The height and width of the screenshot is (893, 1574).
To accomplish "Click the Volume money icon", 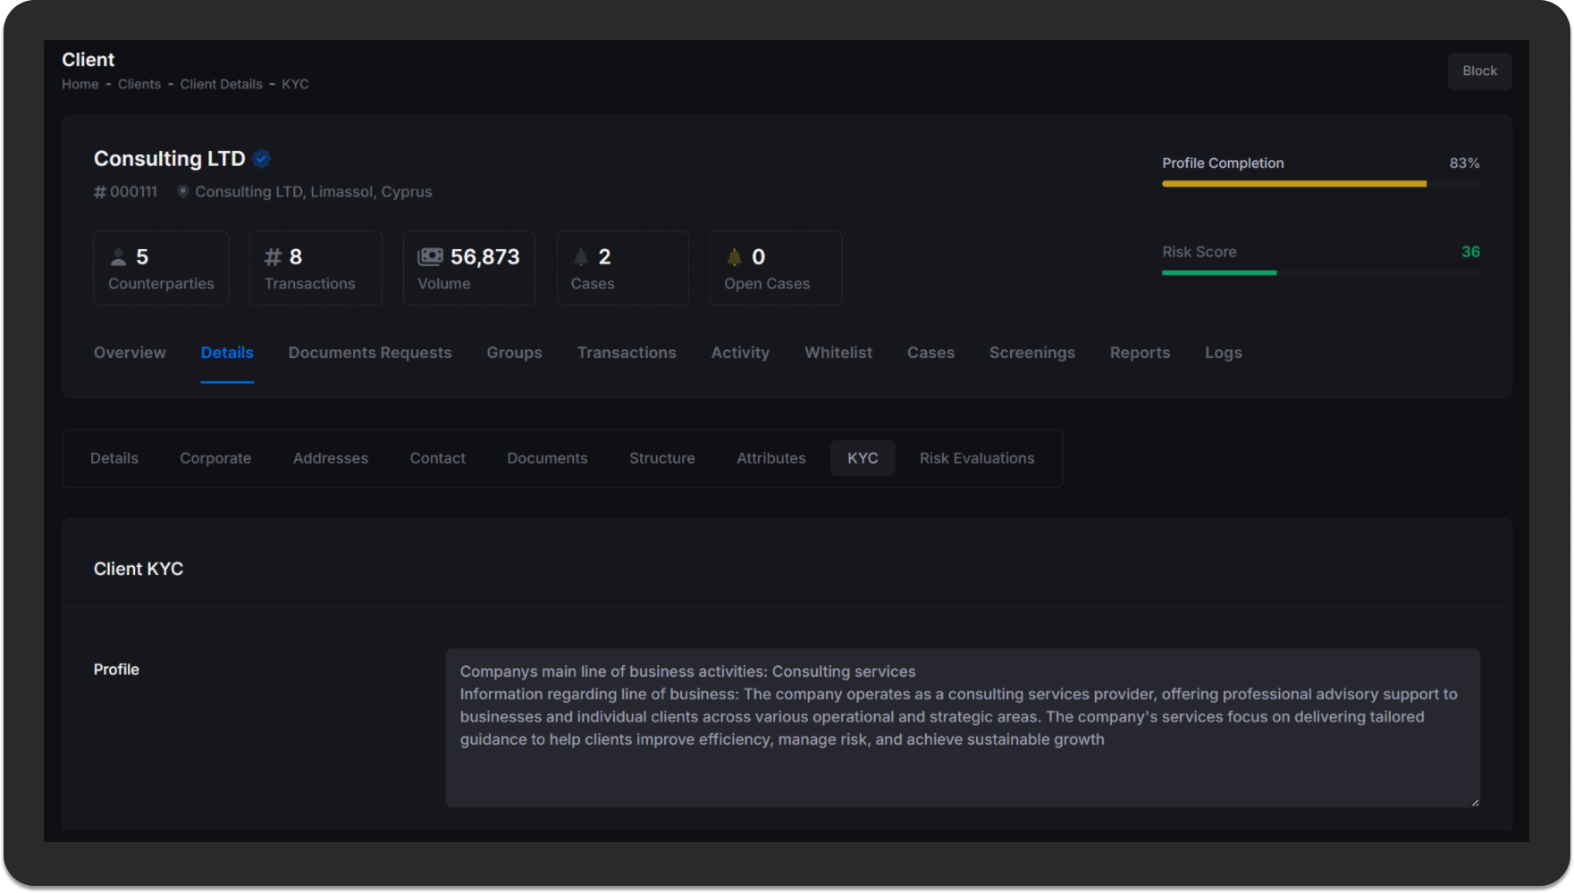I will coord(430,257).
